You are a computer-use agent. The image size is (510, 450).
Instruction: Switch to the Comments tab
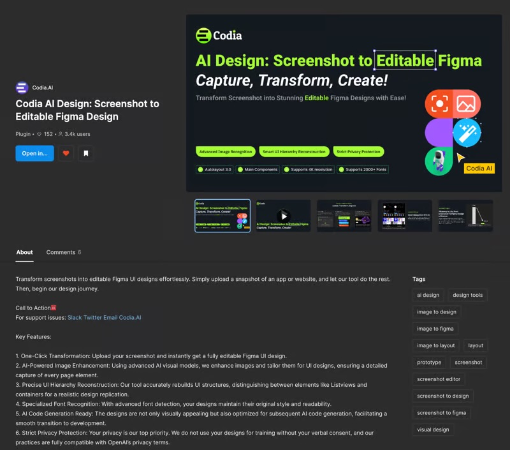tap(63, 252)
